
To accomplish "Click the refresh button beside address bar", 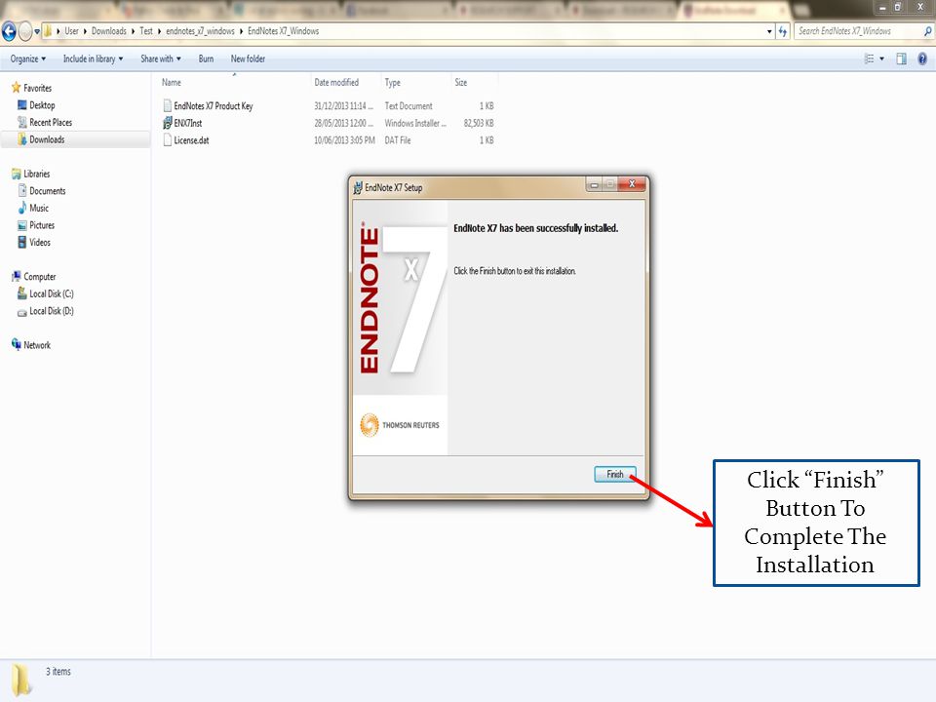I will click(783, 31).
